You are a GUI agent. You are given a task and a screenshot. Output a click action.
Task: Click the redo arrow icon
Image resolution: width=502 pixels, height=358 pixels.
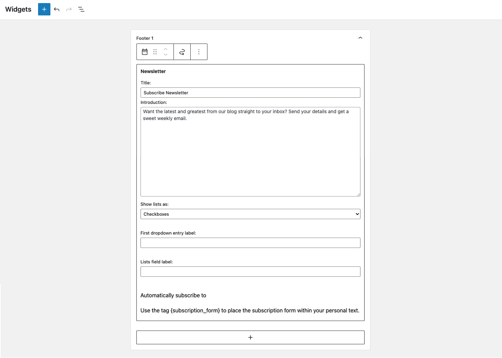pos(69,9)
